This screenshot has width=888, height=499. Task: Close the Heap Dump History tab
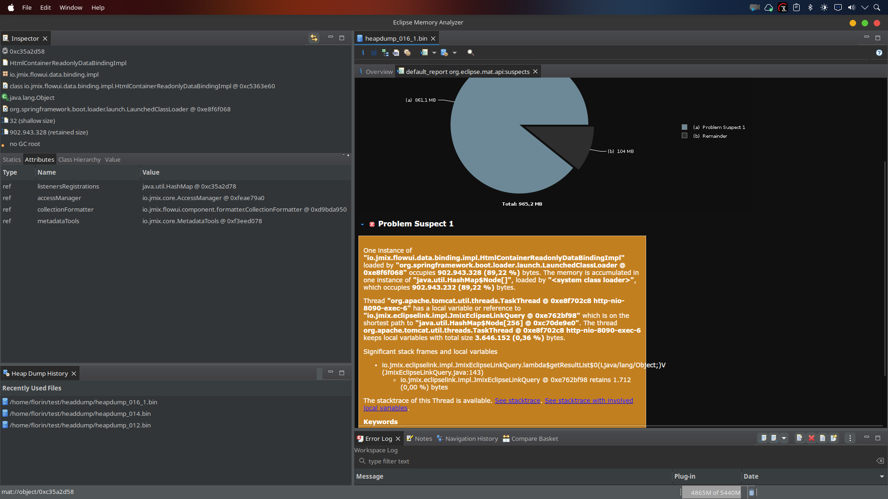tap(74, 373)
